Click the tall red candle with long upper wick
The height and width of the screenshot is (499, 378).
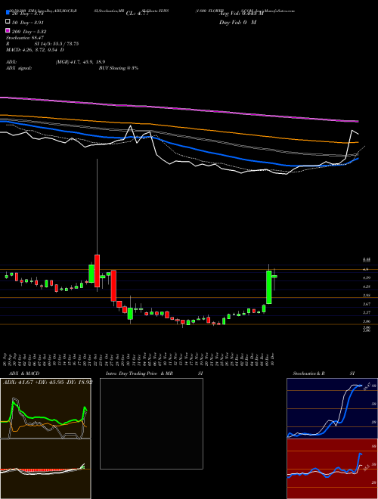(97, 271)
